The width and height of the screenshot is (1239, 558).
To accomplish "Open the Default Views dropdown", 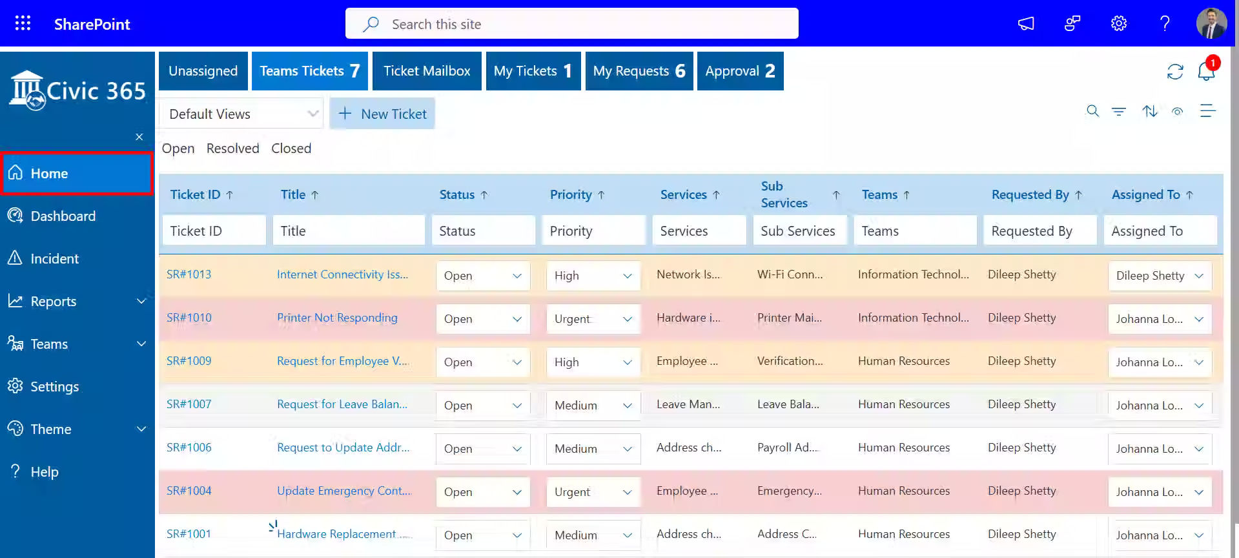I will coord(241,114).
